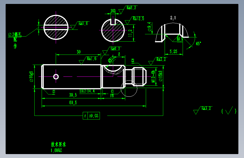
Task: Click the hatched keyway cross-section circle
Action: coord(113,30)
